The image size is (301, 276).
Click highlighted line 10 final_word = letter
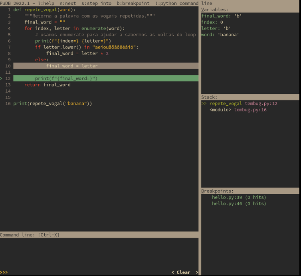point(72,66)
